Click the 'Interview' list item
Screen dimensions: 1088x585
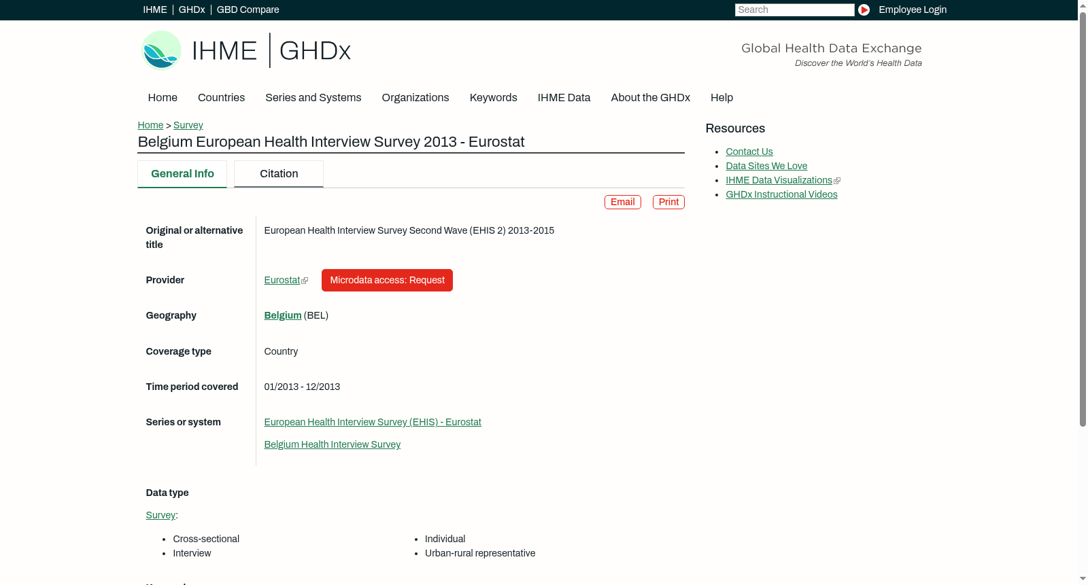click(192, 553)
